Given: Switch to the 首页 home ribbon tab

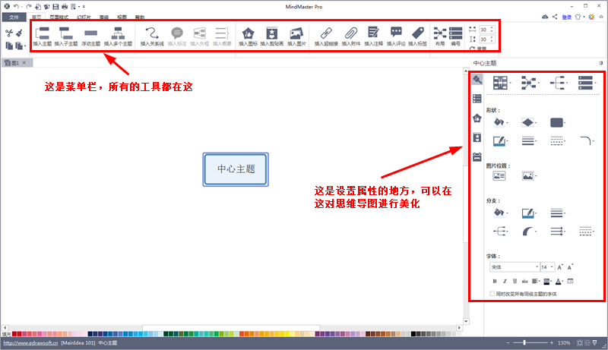Looking at the screenshot, I should coord(36,17).
